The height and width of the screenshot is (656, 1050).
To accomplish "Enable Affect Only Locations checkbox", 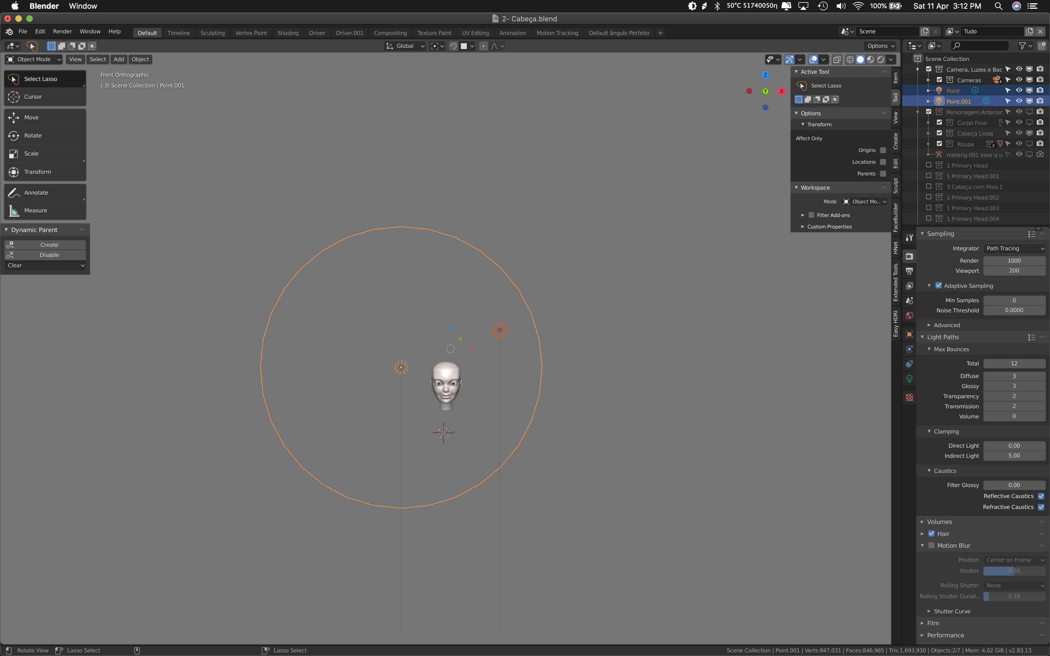I will [883, 162].
